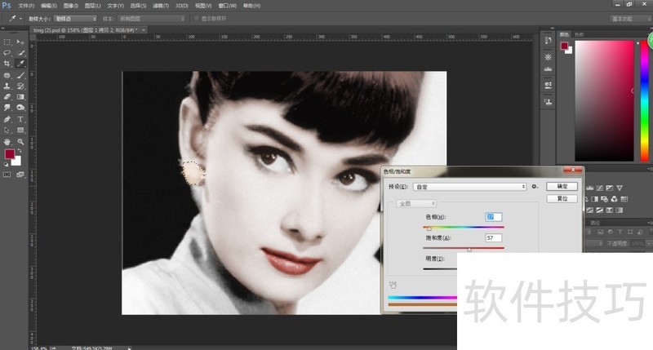Click the 确定 button
653x350 pixels.
pyautogui.click(x=562, y=186)
